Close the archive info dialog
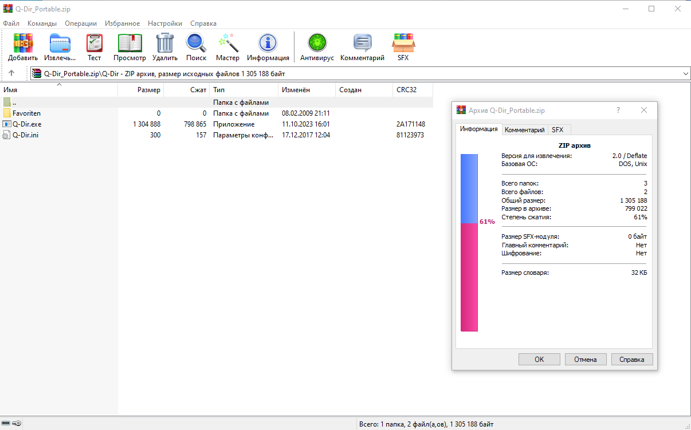 tap(644, 110)
